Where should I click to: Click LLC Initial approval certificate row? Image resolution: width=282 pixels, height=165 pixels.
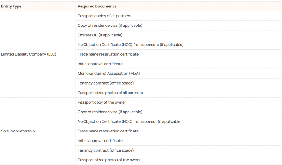pyautogui.click(x=178, y=64)
